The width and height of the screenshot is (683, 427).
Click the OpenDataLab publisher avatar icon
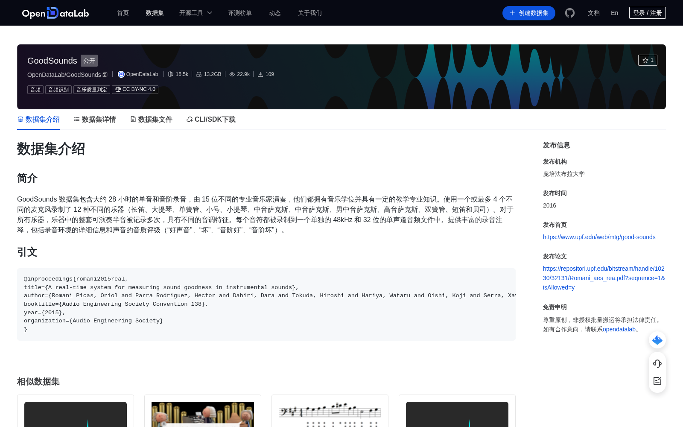[121, 74]
